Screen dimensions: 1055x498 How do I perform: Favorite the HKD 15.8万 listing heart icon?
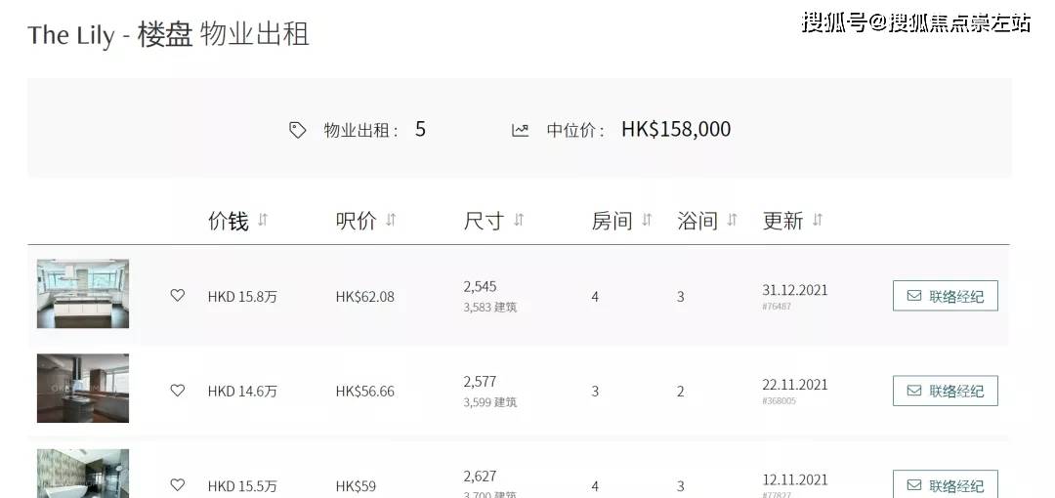point(177,296)
